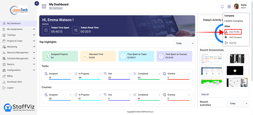253x115 pixels.
Task: Expand Schedule Management chevron
Action: [34, 58]
